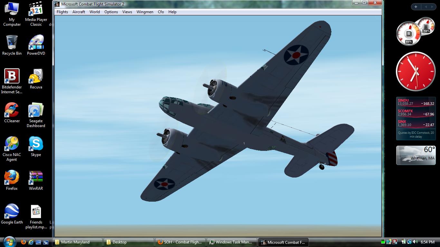Click the 6:54 PM taskbar clock
440x247 pixels.
(427, 242)
